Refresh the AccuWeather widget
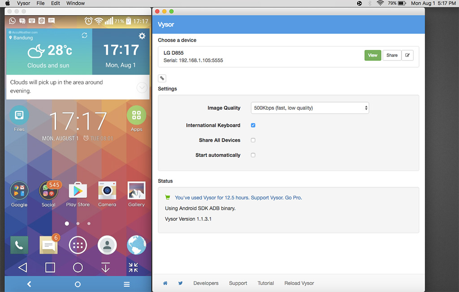The image size is (459, 292). click(85, 35)
